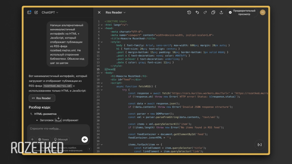The image size is (292, 164).
Task: Click the share canvas icon
Action: point(221,13)
